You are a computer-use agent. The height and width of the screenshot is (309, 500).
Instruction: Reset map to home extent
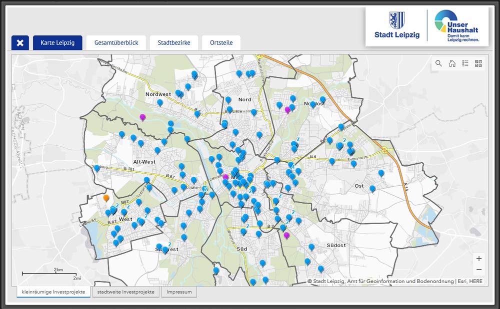452,63
